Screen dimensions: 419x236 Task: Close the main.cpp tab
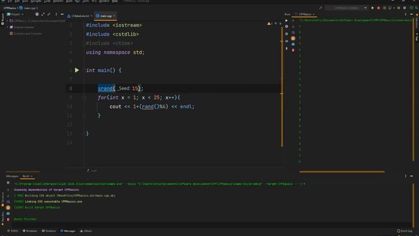(115, 16)
